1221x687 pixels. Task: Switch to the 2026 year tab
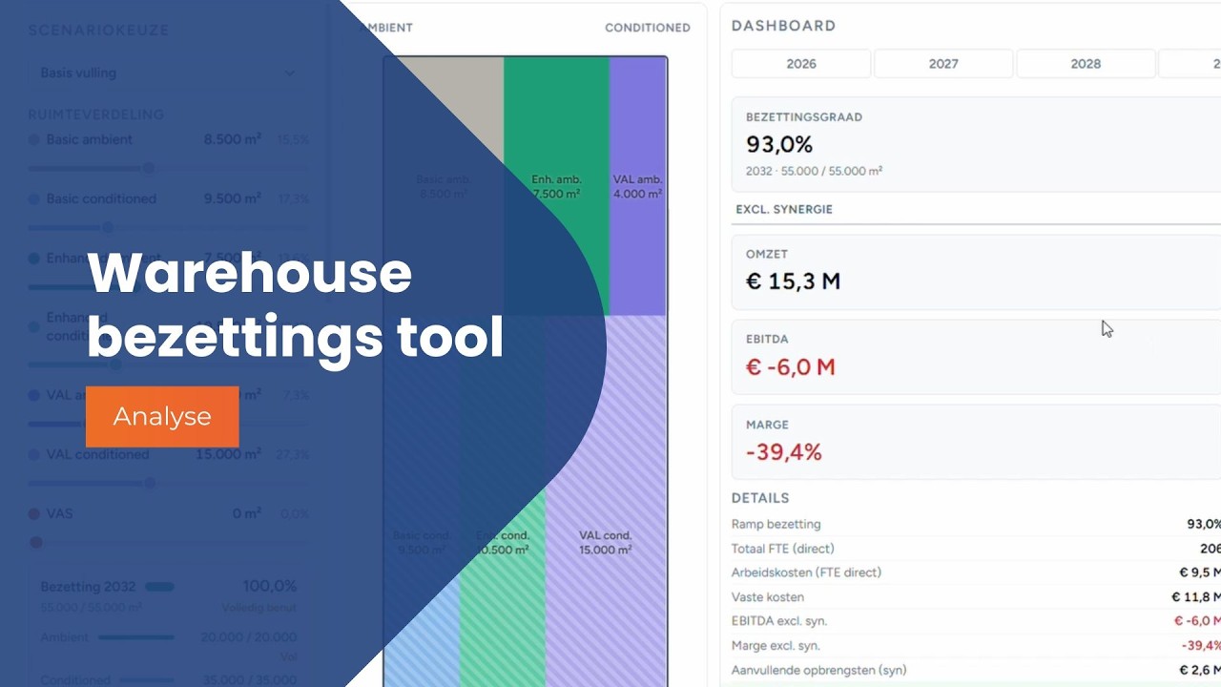pos(801,64)
